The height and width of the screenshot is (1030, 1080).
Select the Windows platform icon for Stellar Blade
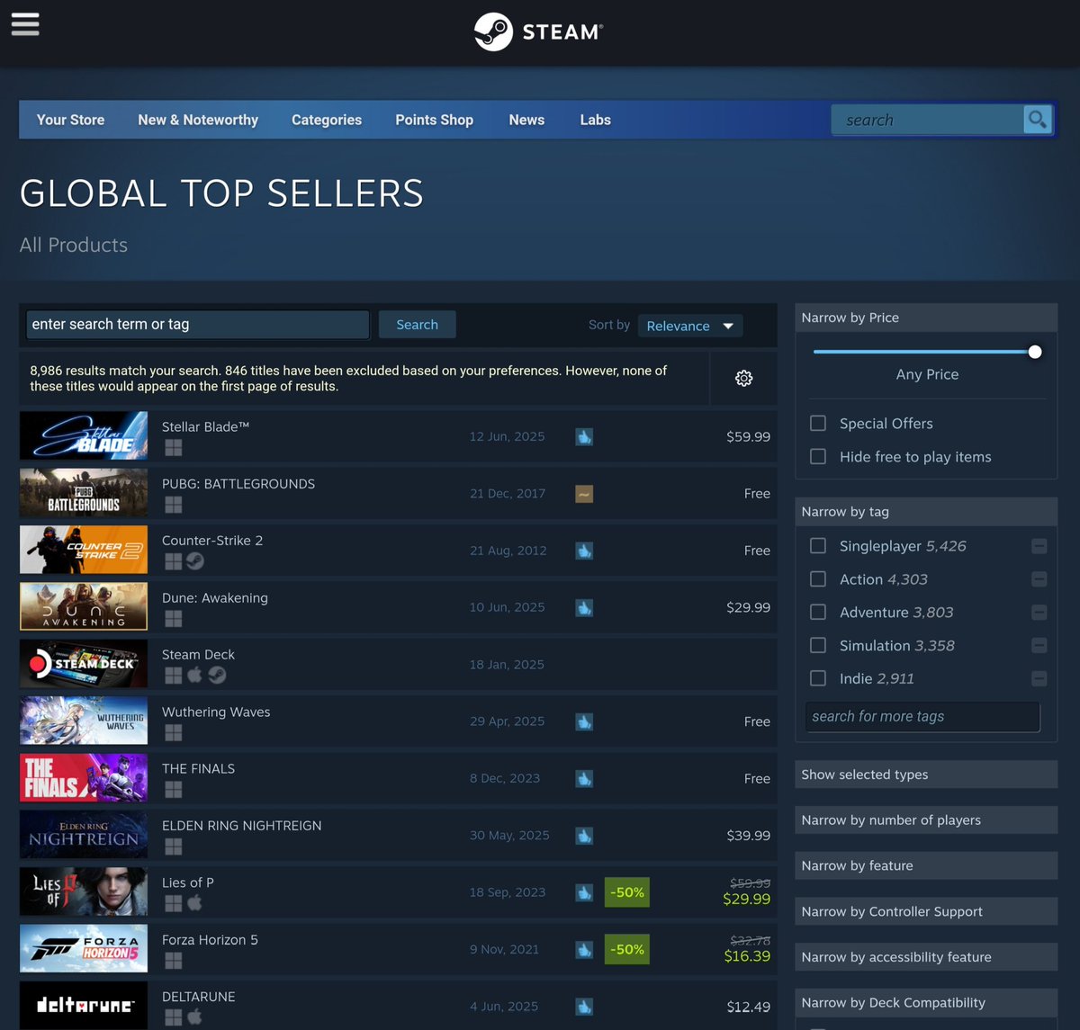coord(172,447)
